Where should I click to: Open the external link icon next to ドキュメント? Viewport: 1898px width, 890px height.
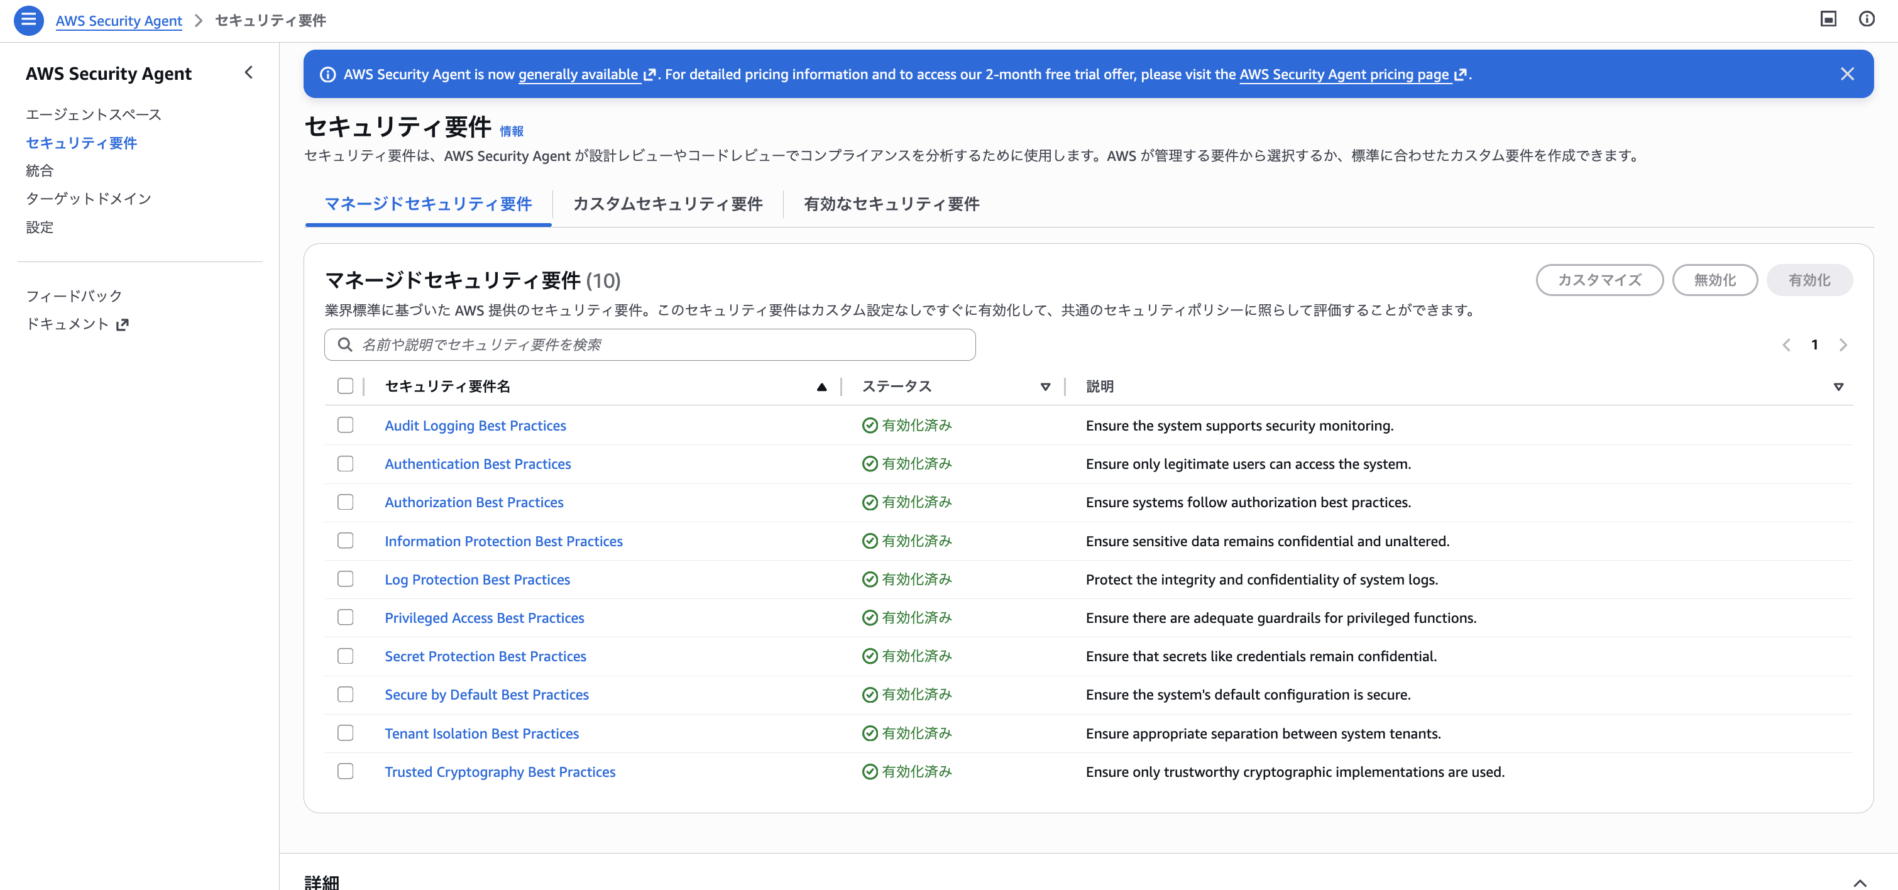click(x=124, y=324)
